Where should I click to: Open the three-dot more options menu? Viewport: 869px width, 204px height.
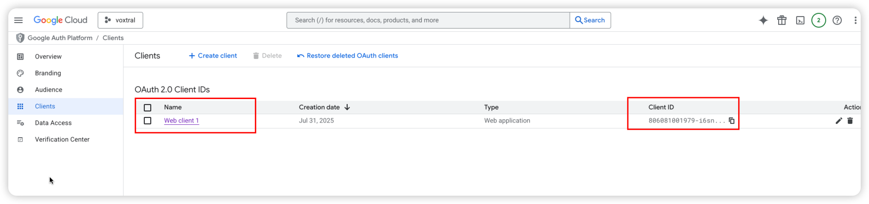click(x=855, y=20)
